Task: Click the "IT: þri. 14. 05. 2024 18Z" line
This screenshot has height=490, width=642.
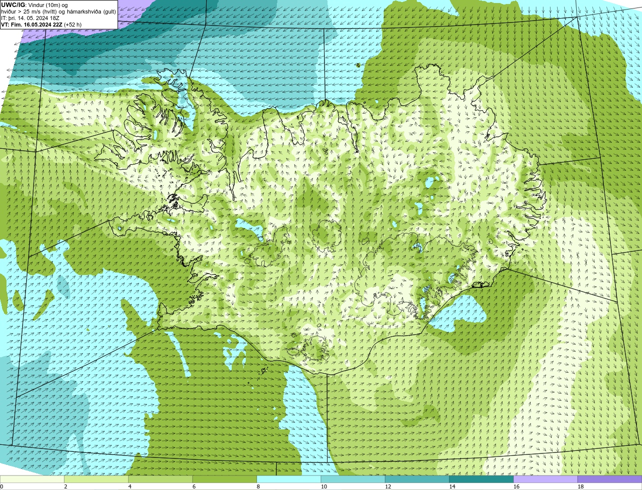Action: click(x=30, y=18)
